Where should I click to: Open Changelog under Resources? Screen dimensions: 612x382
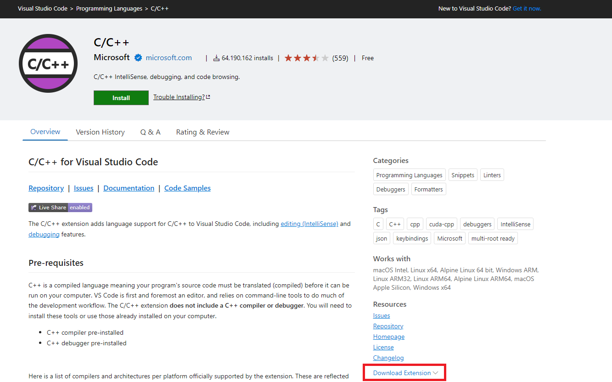[388, 358]
